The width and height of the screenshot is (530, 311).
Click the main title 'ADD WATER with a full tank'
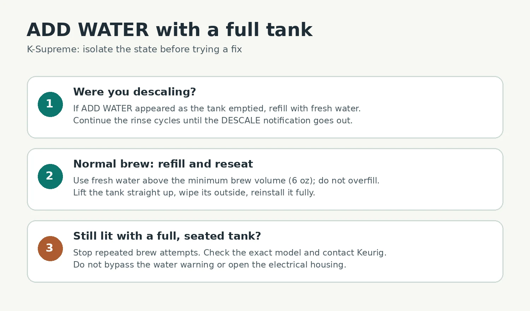169,30
